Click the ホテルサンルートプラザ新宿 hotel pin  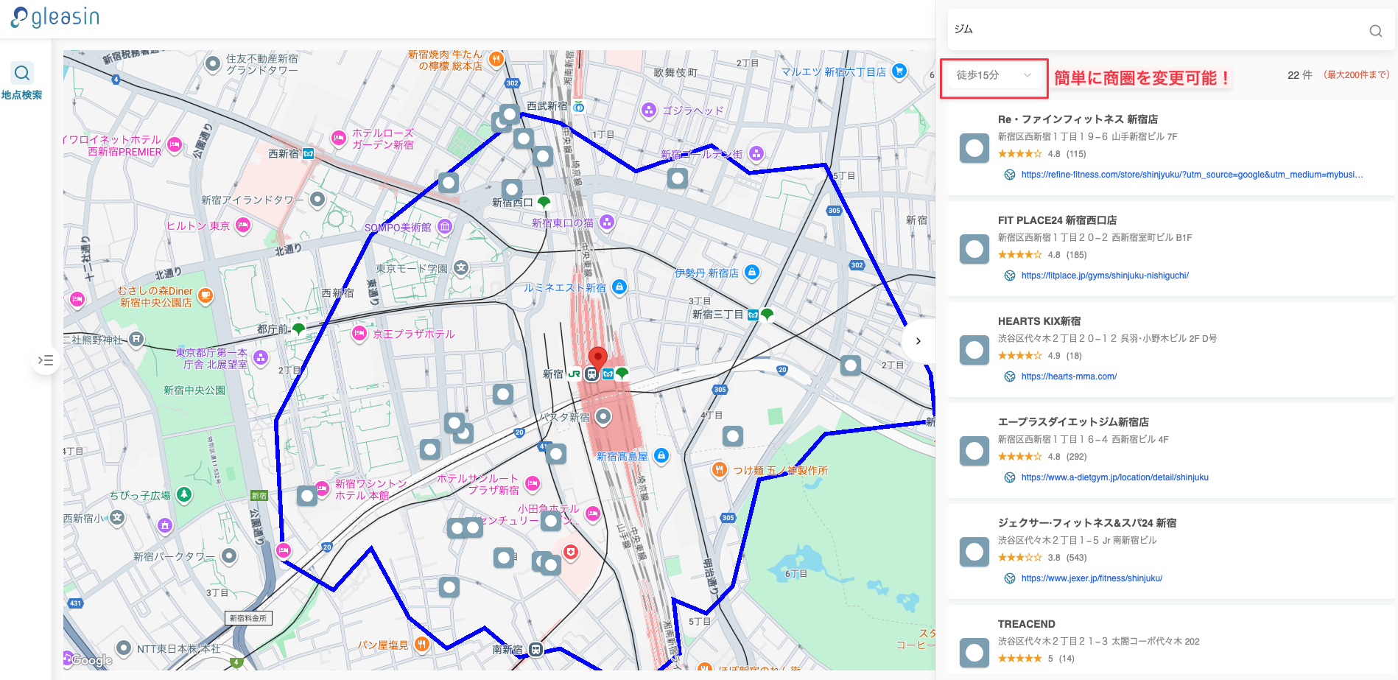click(x=533, y=484)
